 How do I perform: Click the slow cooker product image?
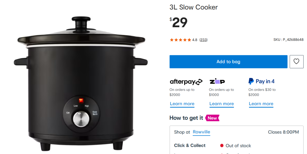coord(81,83)
